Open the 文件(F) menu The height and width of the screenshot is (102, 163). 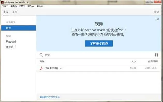pyautogui.click(x=5, y=6)
